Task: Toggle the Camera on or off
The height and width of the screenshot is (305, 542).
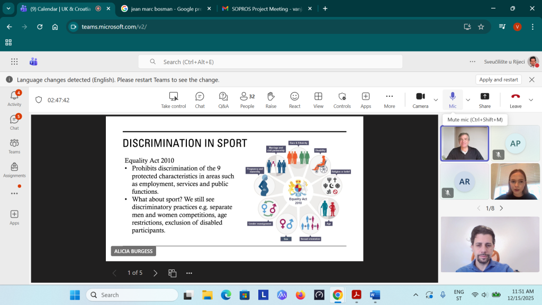Action: click(420, 100)
